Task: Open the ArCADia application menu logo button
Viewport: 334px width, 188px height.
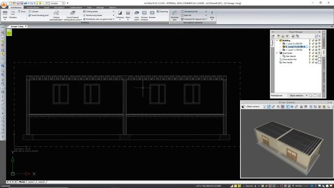Action: pos(4,5)
